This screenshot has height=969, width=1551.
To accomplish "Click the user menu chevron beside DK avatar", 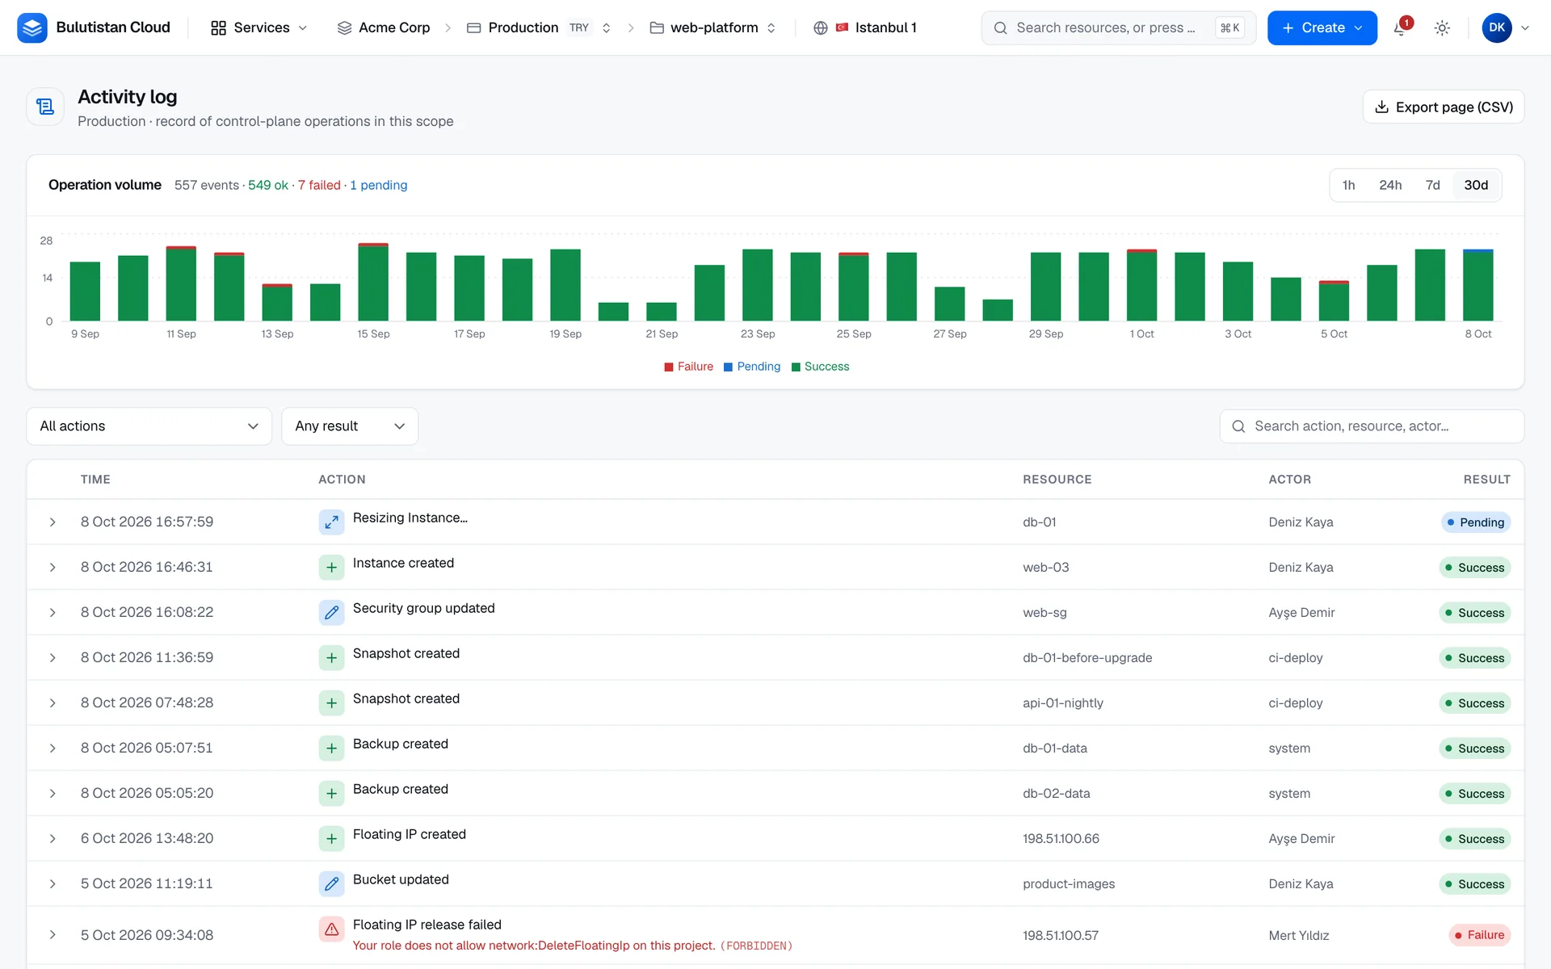I will click(x=1525, y=27).
